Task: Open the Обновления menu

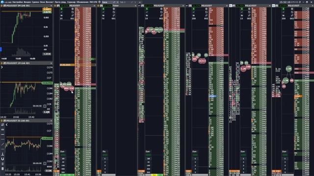Action: tap(82, 2)
